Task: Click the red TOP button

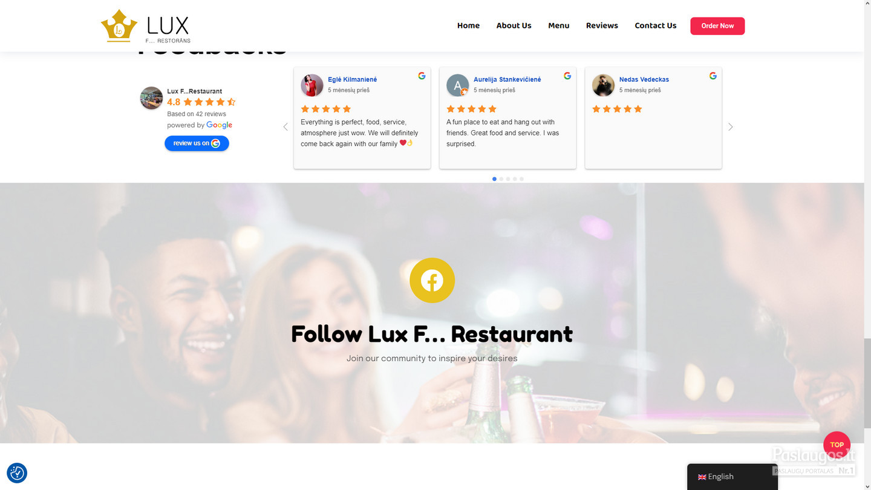Action: pos(837,445)
